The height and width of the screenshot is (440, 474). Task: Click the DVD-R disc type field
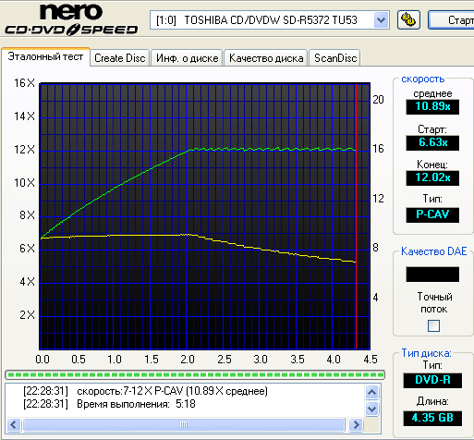click(x=432, y=380)
